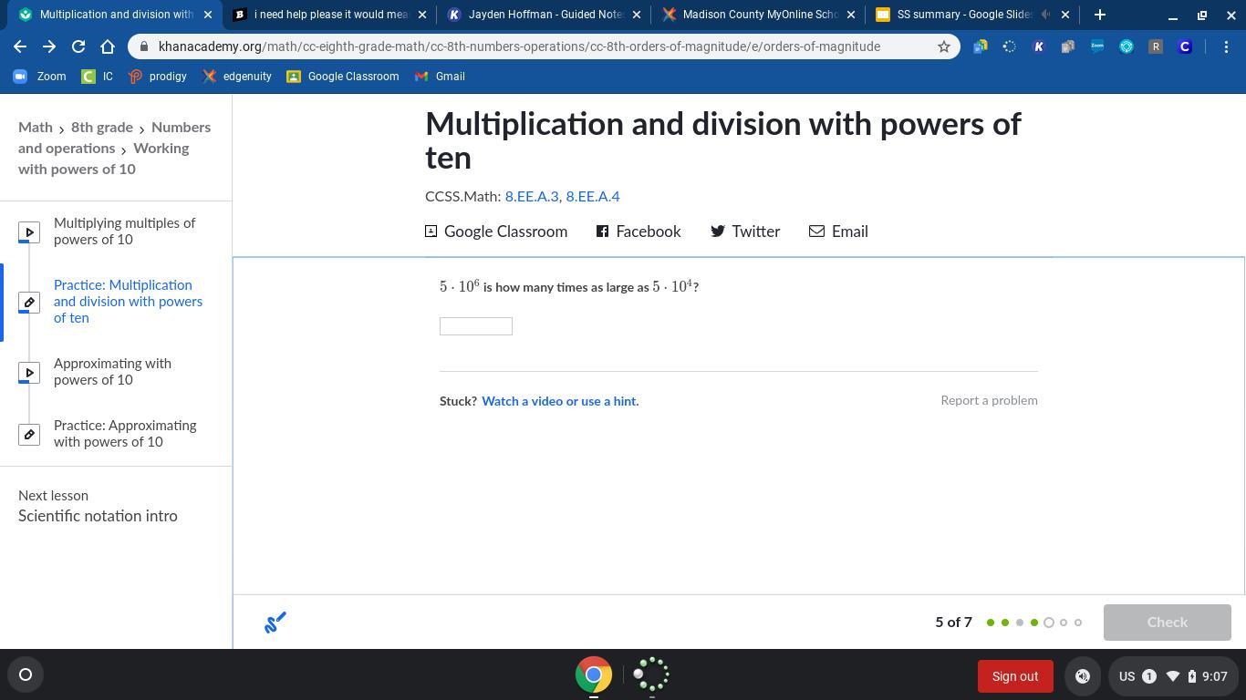Click the Sign out button

pos(1015,676)
